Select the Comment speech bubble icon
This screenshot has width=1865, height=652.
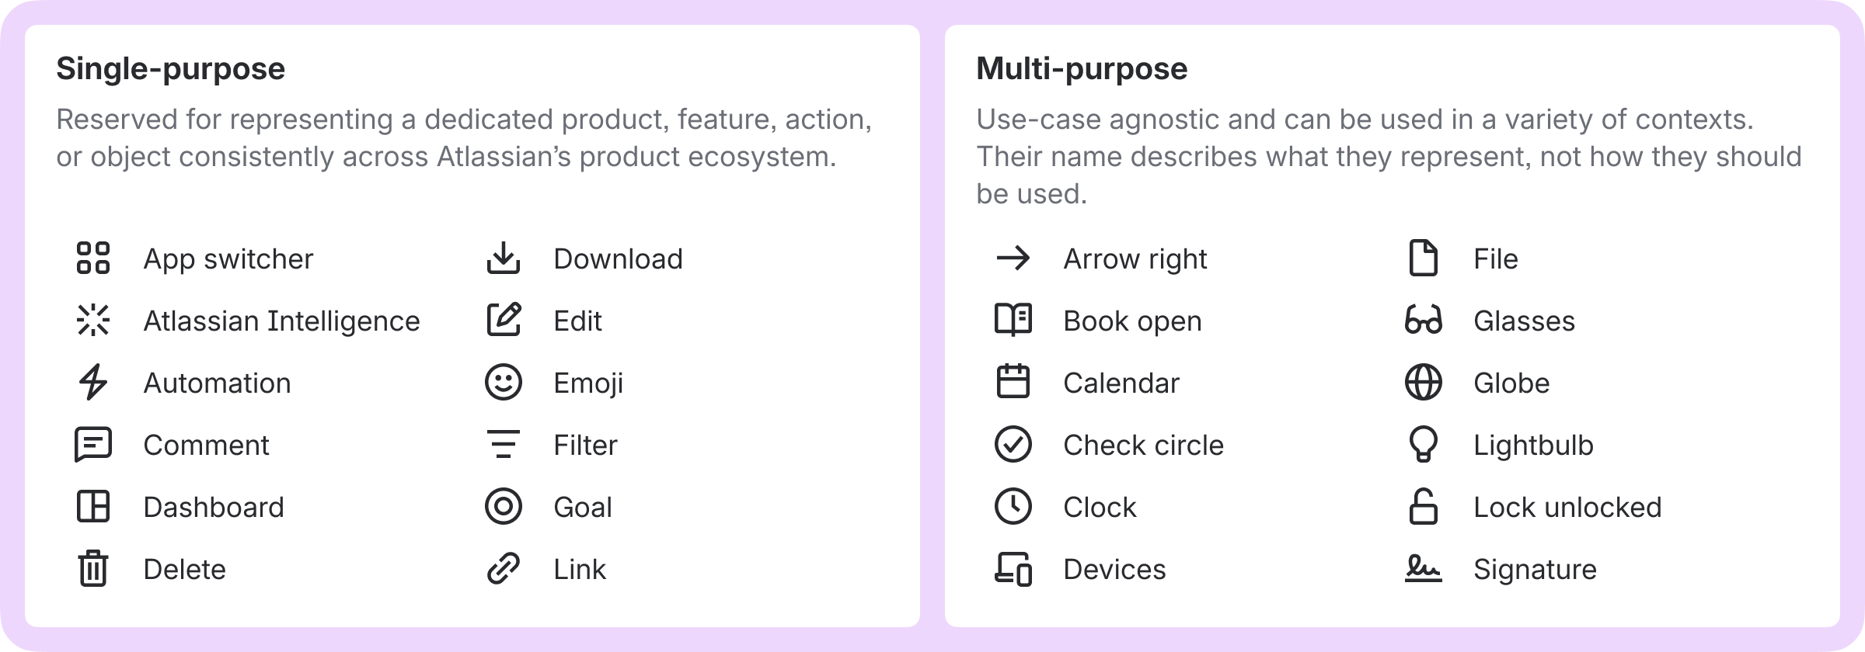coord(93,445)
